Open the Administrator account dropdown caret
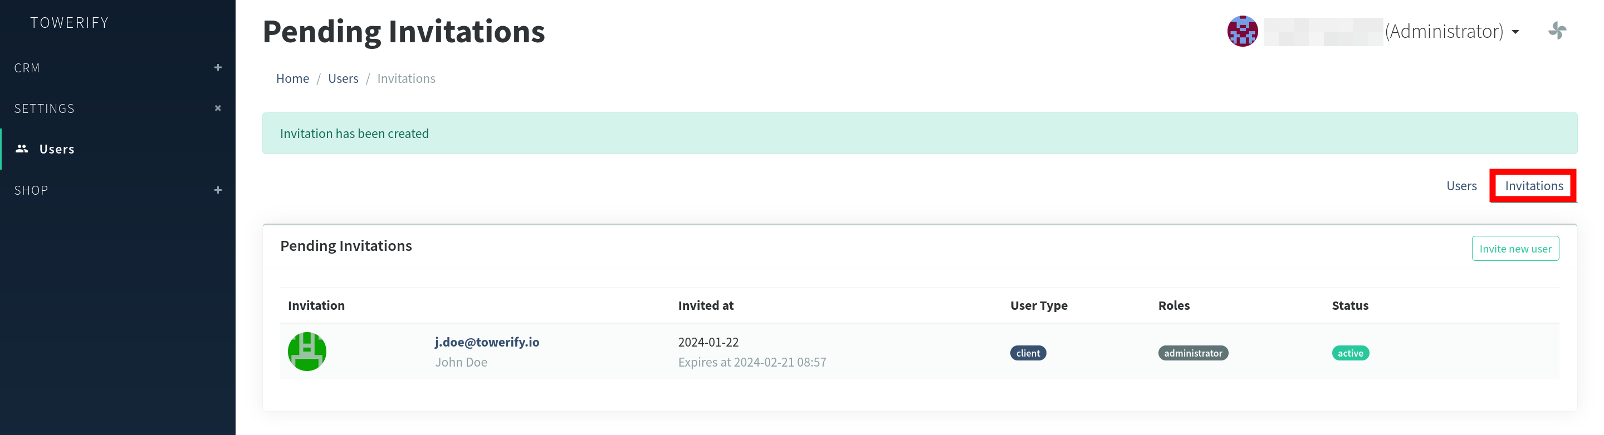Screen dimensions: 1604x435 click(1515, 32)
